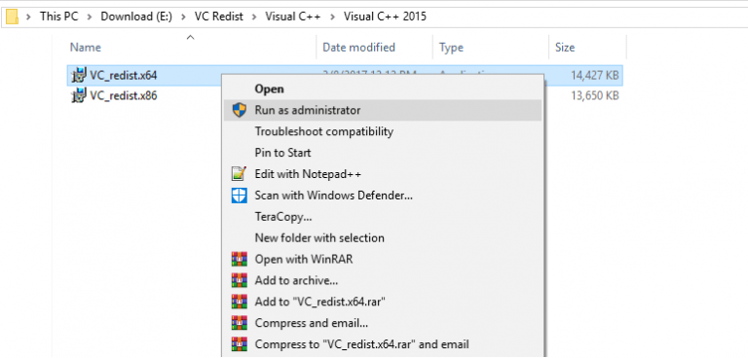This screenshot has width=748, height=358.
Task: Click the sort arrow above the Name column
Action: (190, 37)
